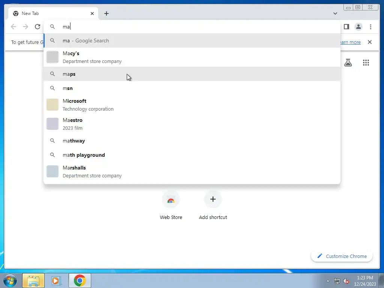Select the Macy's suggestion
The image size is (384, 288).
click(192, 57)
